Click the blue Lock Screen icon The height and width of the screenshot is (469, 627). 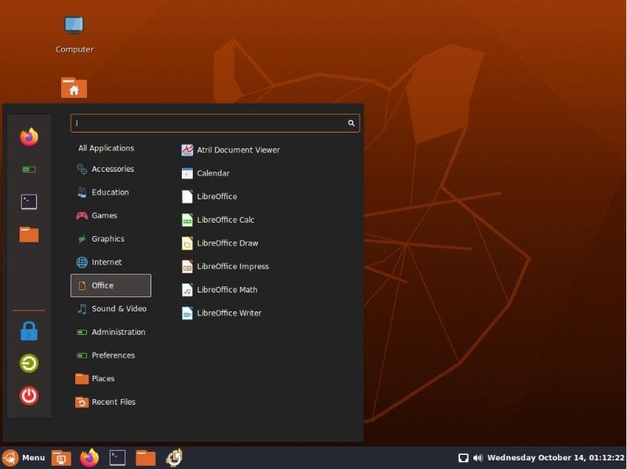click(29, 331)
